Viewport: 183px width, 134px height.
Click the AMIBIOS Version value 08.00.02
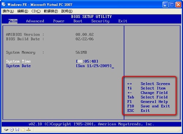point(85,34)
